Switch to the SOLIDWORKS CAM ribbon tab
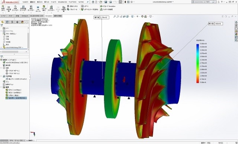Viewport: 238px width, 144px height. point(36,16)
